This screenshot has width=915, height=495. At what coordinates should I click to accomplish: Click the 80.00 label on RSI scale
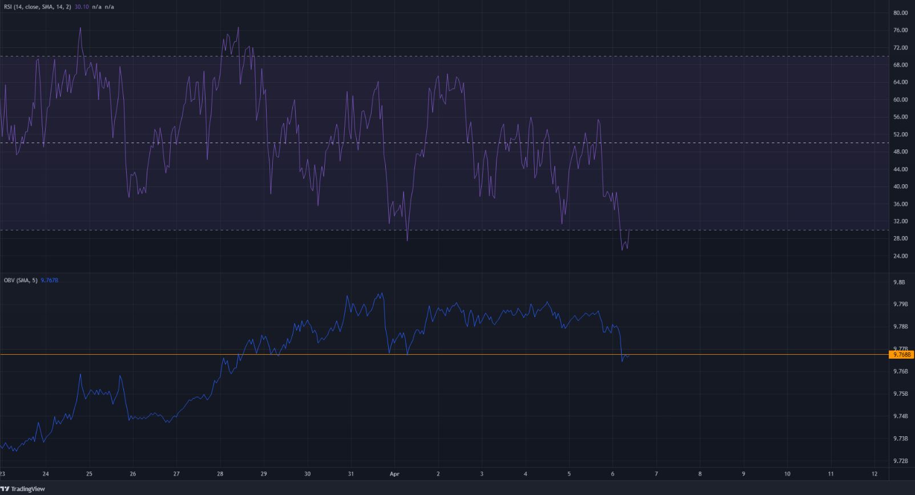click(900, 13)
